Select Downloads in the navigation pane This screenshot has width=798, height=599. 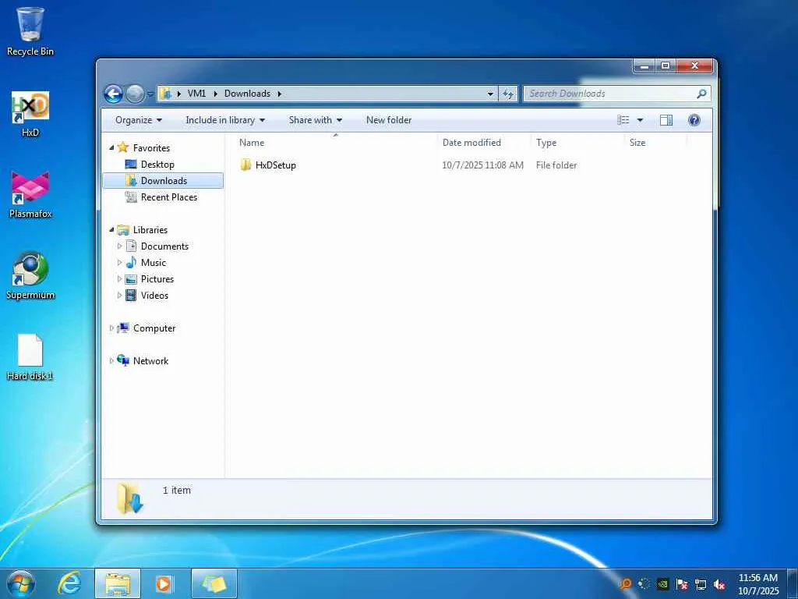click(163, 181)
